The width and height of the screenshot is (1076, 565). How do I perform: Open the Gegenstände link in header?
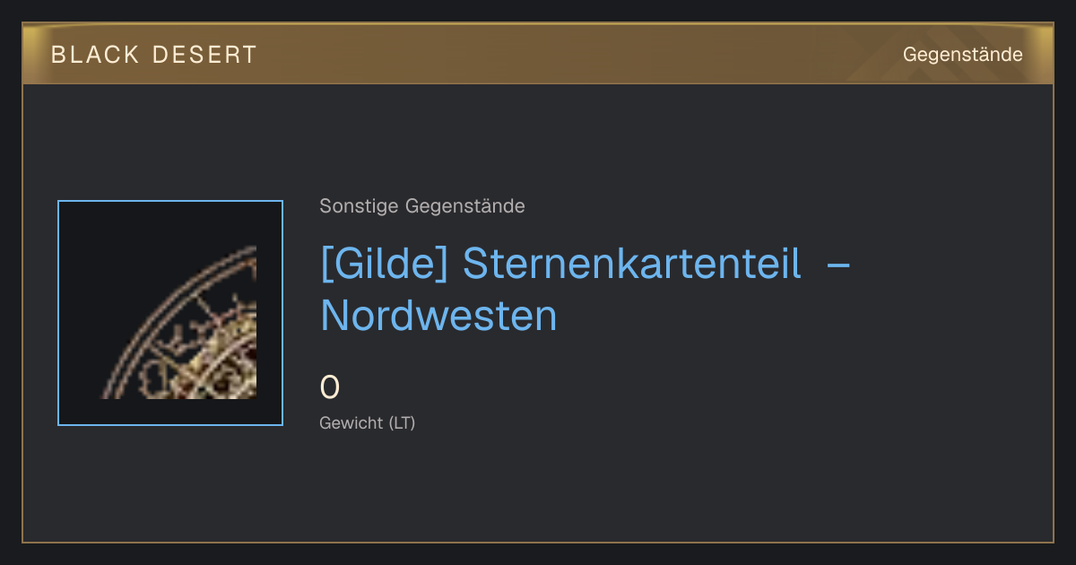pyautogui.click(x=962, y=55)
